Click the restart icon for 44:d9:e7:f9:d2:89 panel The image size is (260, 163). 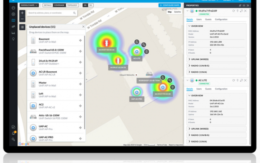[234, 11]
